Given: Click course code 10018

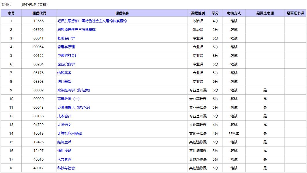Looking at the screenshot, I should click(x=39, y=133).
